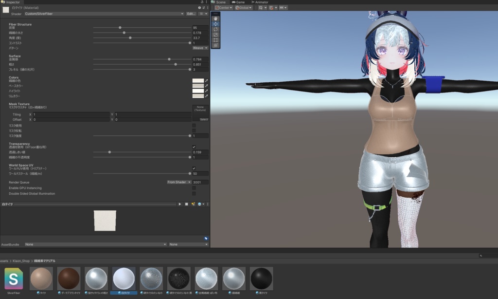Click the ハイライト color swatch
498x299 pixels.
[198, 91]
